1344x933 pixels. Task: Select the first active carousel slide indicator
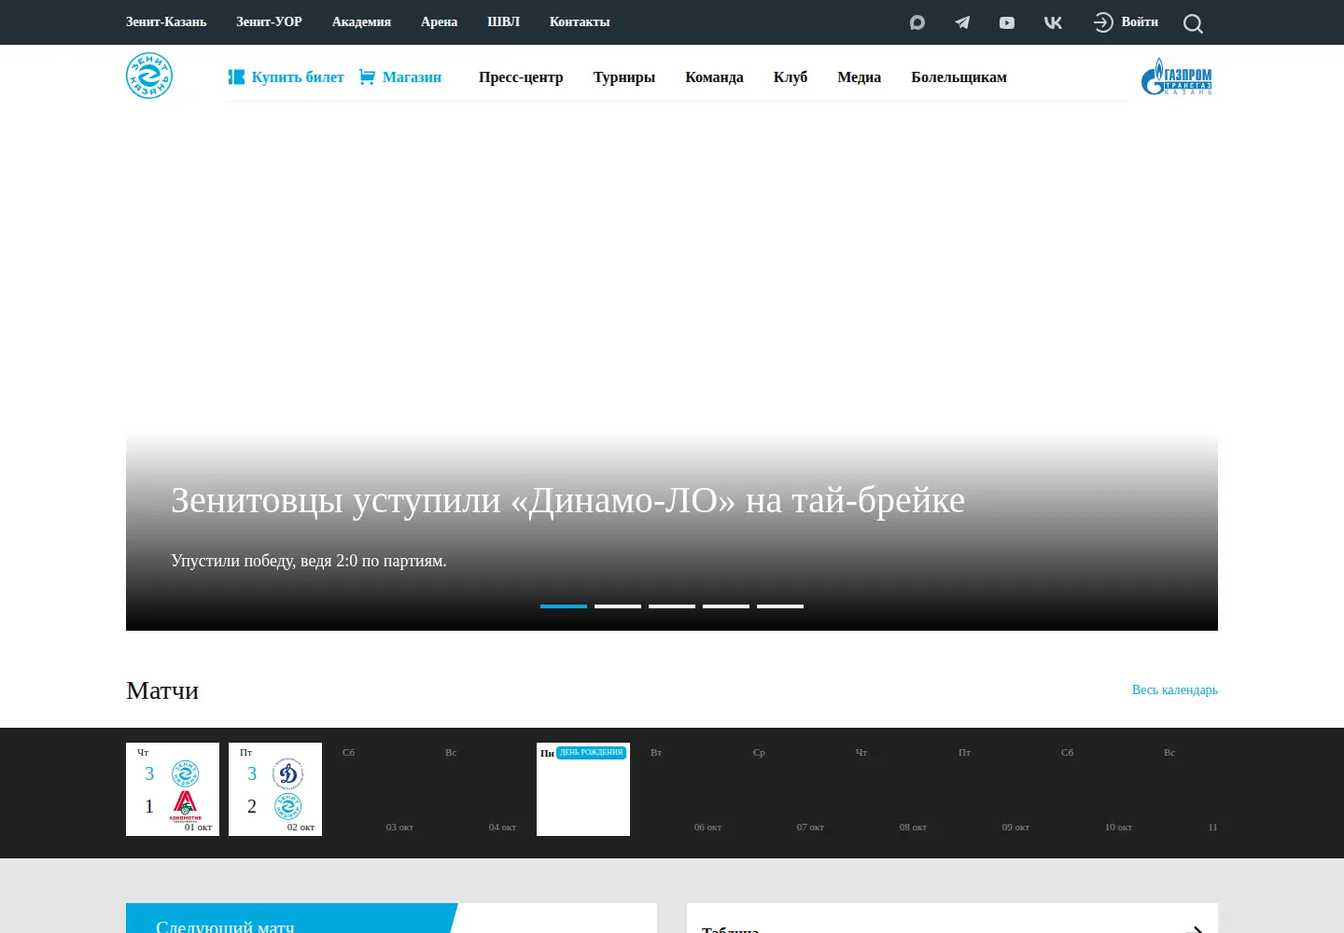pyautogui.click(x=564, y=606)
